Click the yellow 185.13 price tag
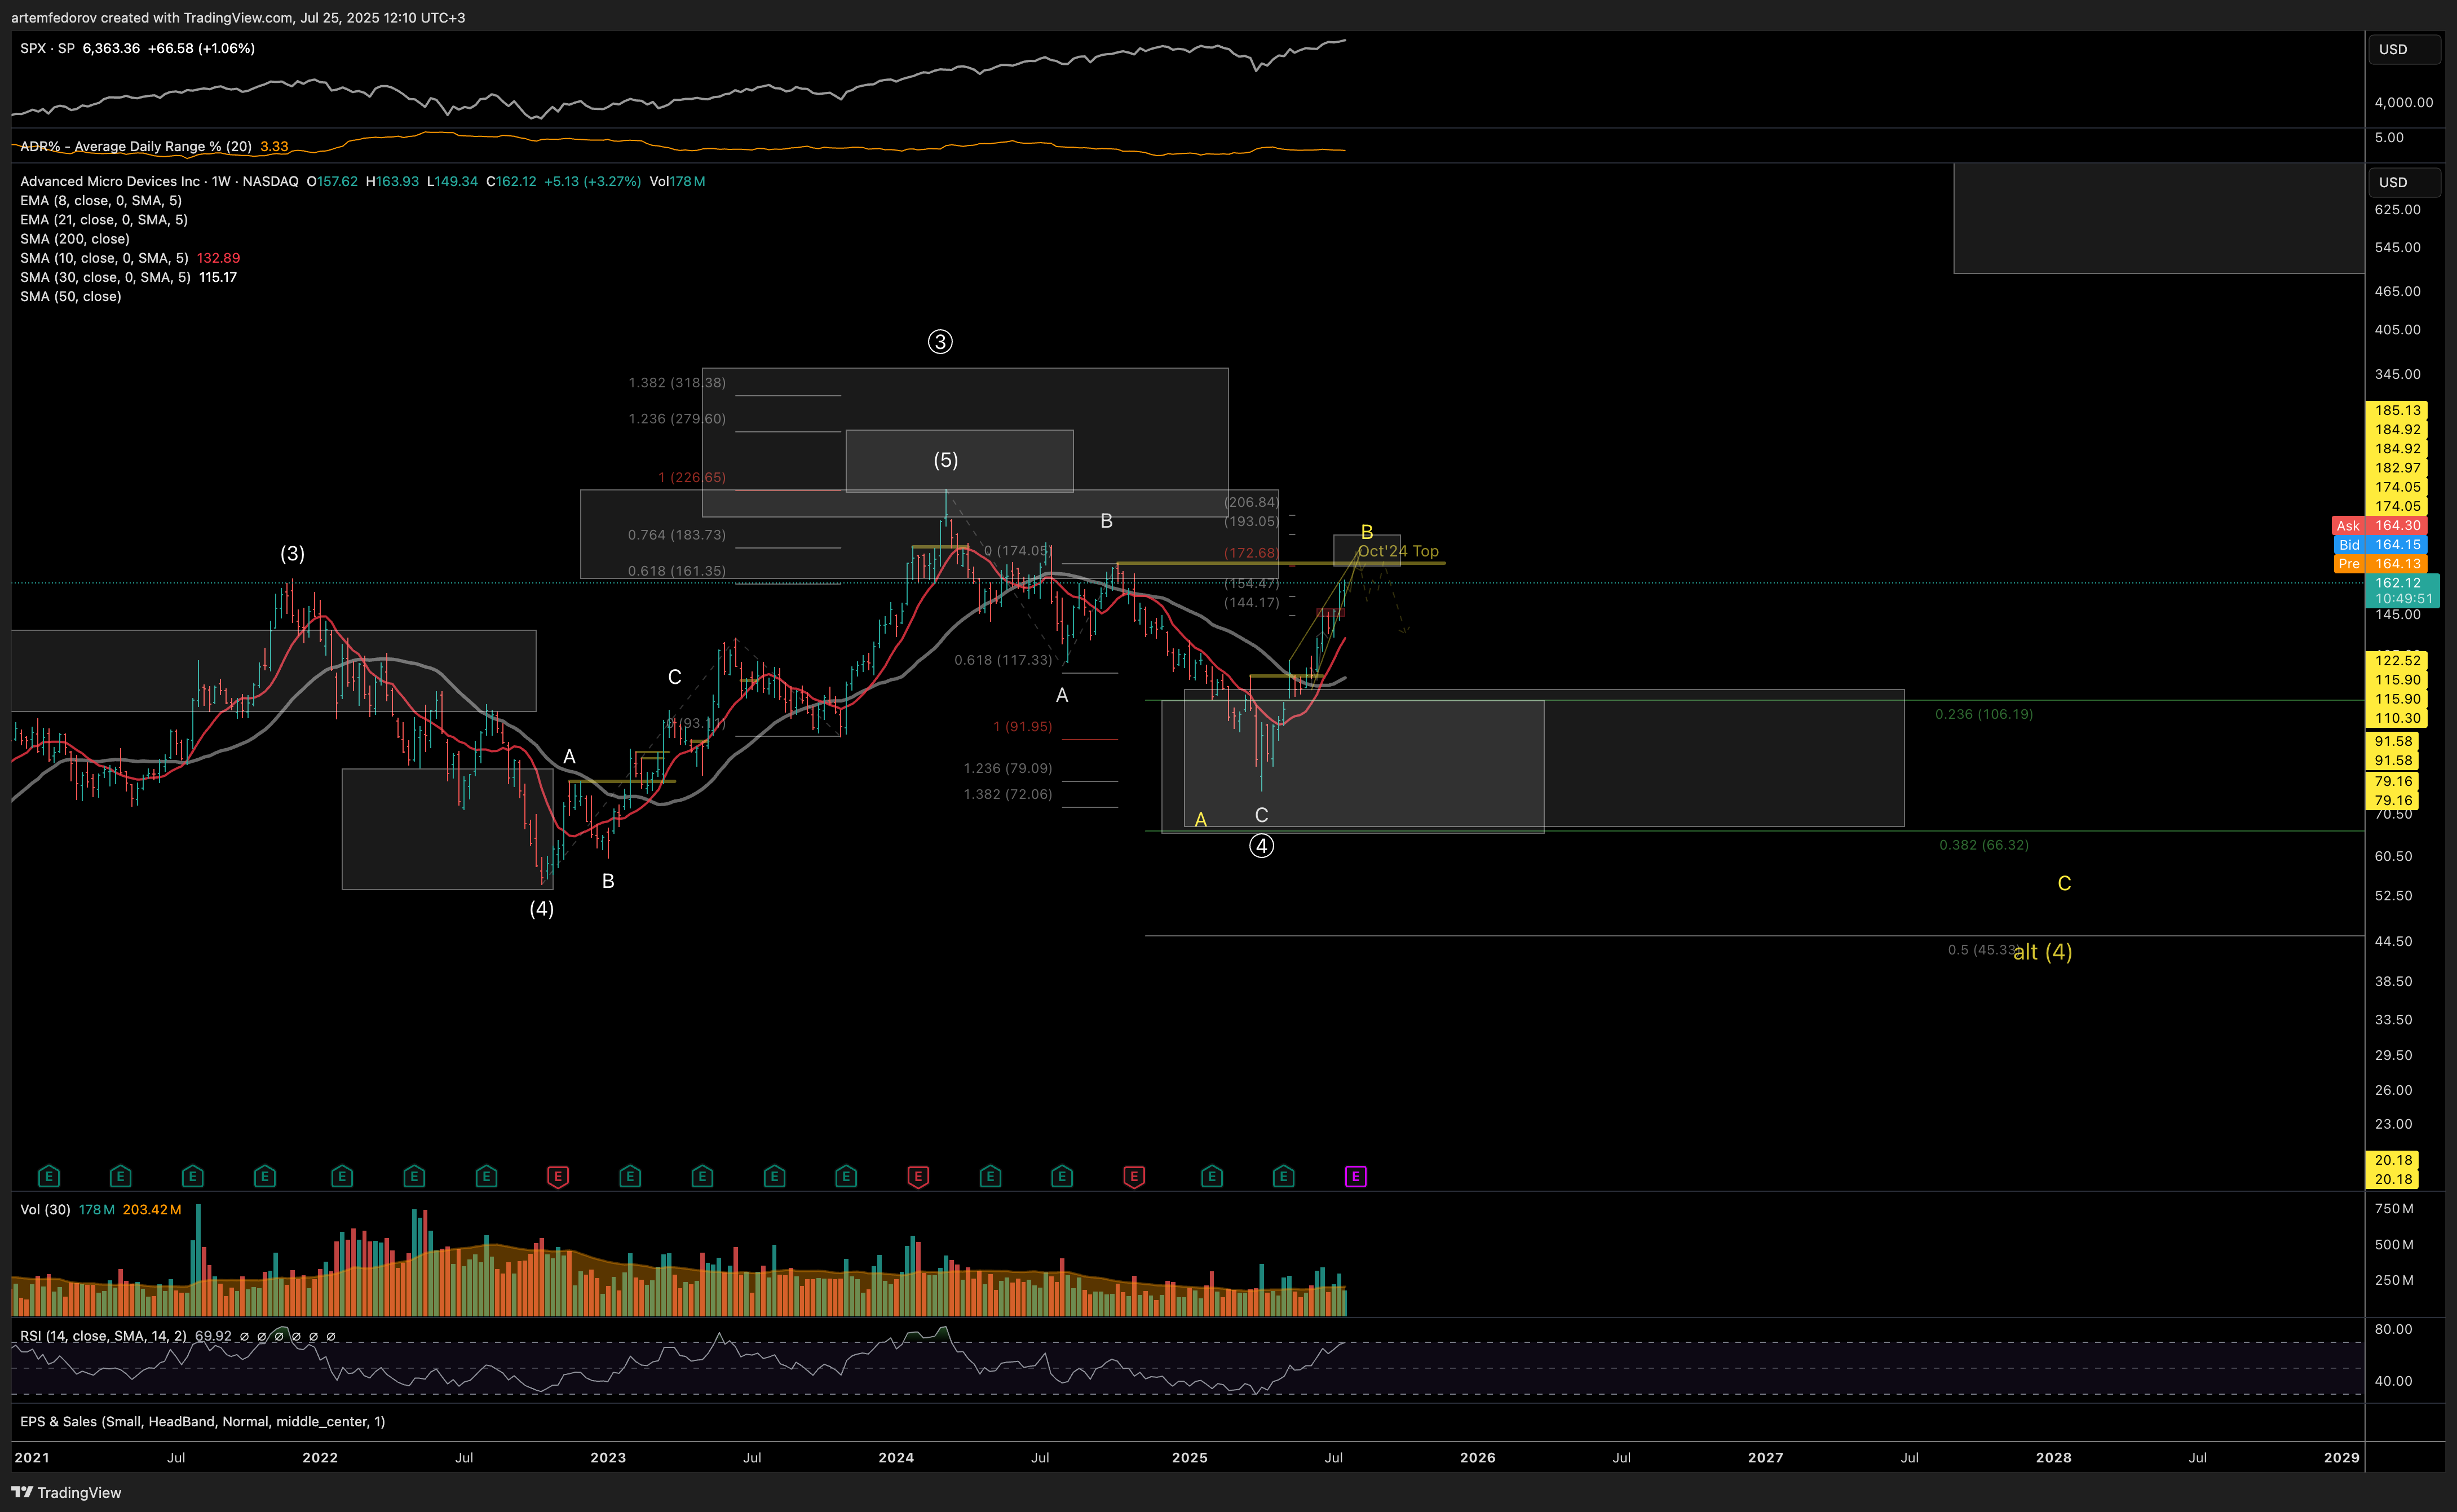 2397,410
